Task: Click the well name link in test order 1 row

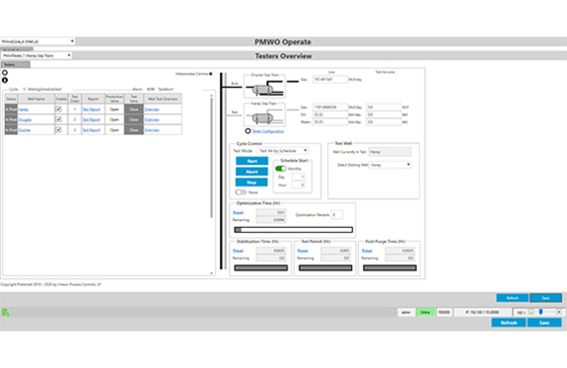Action: 23,110
